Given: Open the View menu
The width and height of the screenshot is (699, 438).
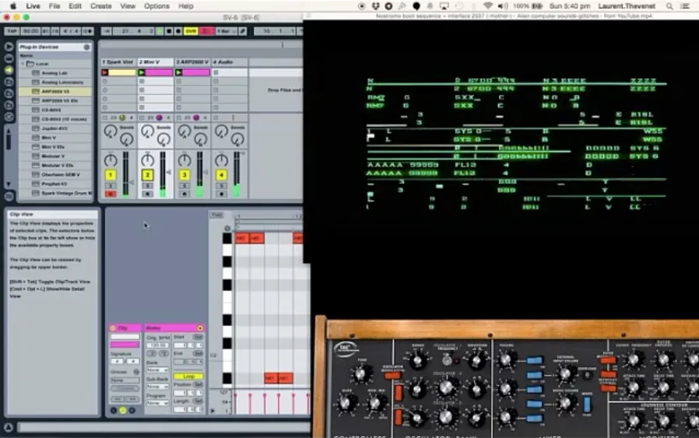Looking at the screenshot, I should (128, 6).
